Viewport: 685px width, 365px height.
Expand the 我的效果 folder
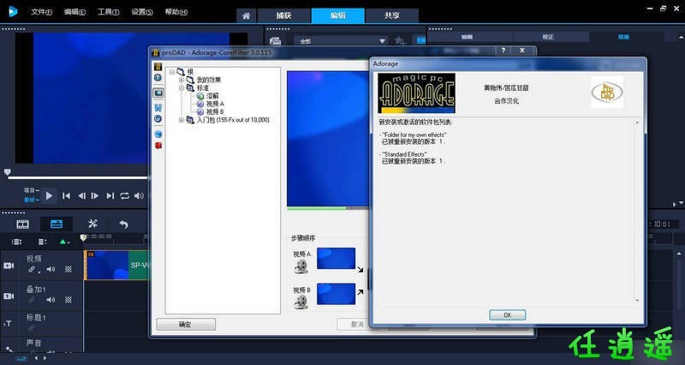click(182, 80)
